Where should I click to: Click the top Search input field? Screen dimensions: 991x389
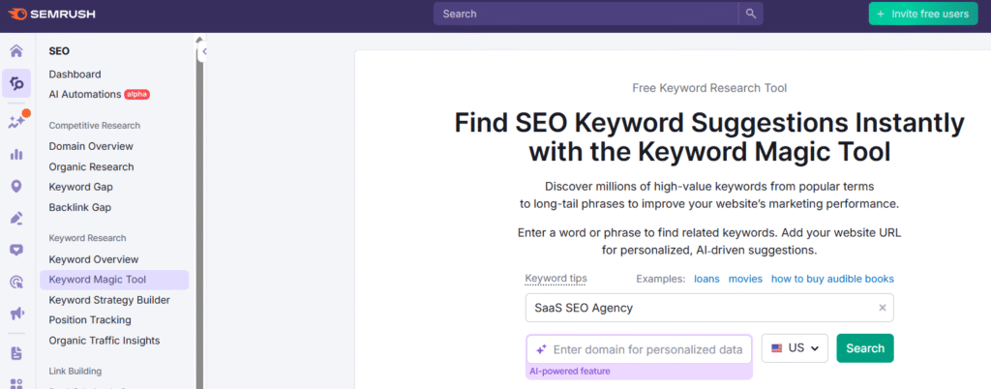pyautogui.click(x=586, y=14)
